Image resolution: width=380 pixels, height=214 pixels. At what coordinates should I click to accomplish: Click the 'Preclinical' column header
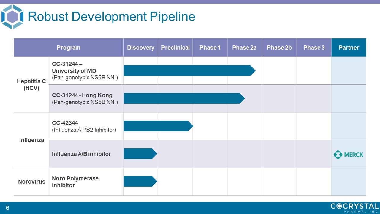pyautogui.click(x=175, y=48)
